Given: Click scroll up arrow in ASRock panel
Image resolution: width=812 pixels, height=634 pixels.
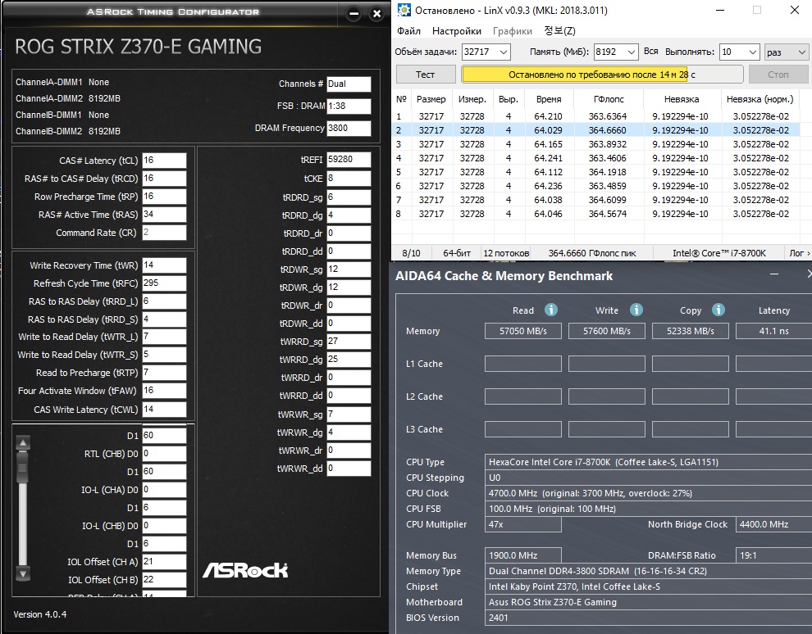Looking at the screenshot, I should (x=23, y=442).
